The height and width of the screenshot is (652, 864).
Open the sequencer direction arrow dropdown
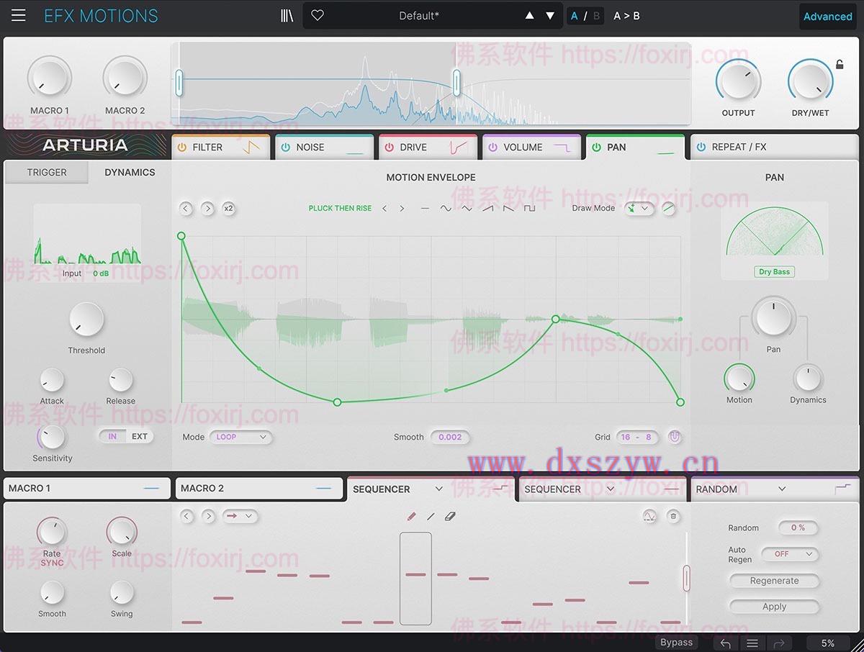point(240,516)
